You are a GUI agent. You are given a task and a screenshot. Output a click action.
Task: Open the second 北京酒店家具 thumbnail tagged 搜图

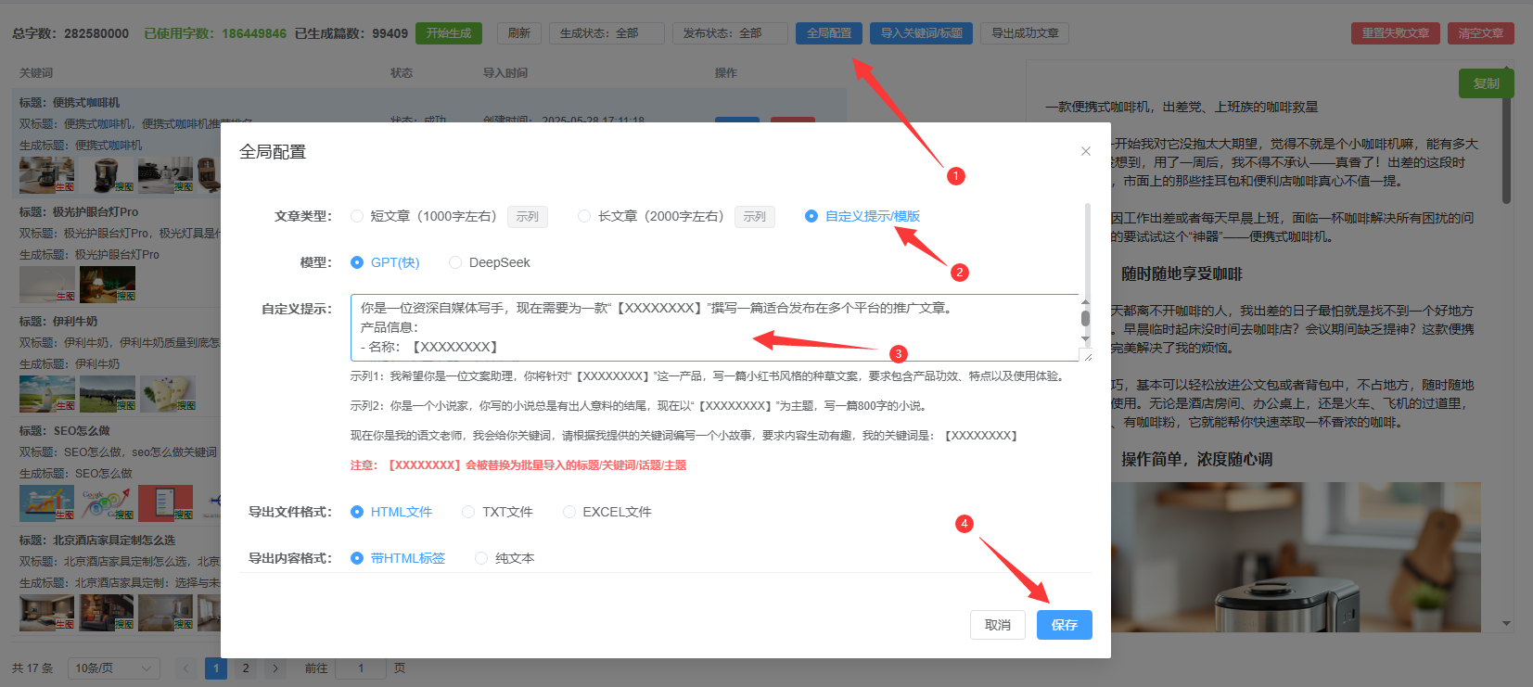tap(108, 612)
